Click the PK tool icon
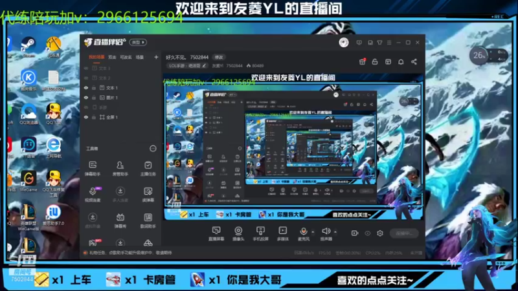518x291 pixels. point(94,243)
